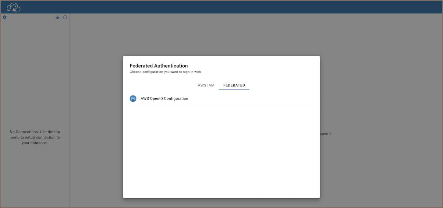Open navigator settings gear icon
This screenshot has width=443, height=208.
(5, 17)
